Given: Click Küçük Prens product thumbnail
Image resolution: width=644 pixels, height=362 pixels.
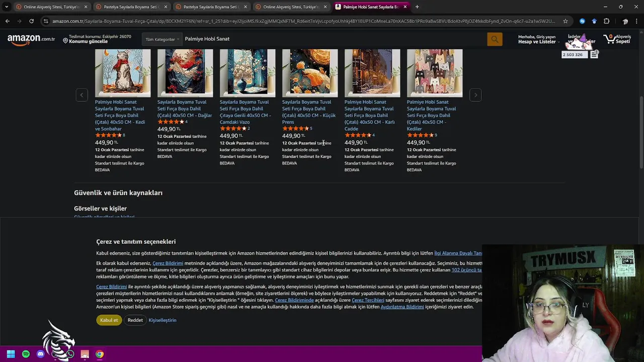Looking at the screenshot, I should 310,73.
